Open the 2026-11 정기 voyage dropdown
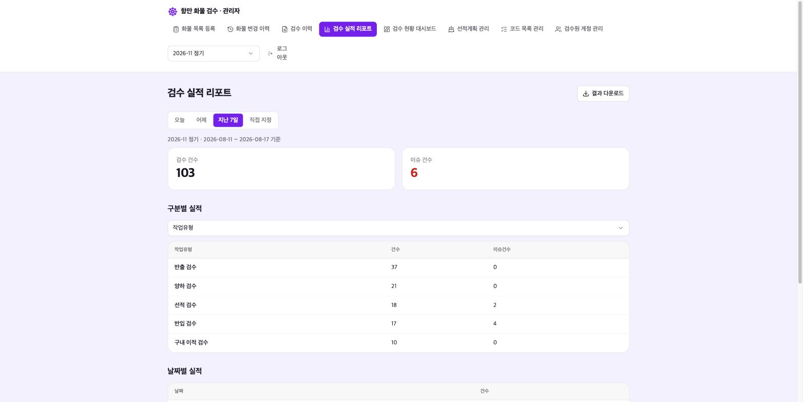Screen dimensions: 803x402 point(214,53)
